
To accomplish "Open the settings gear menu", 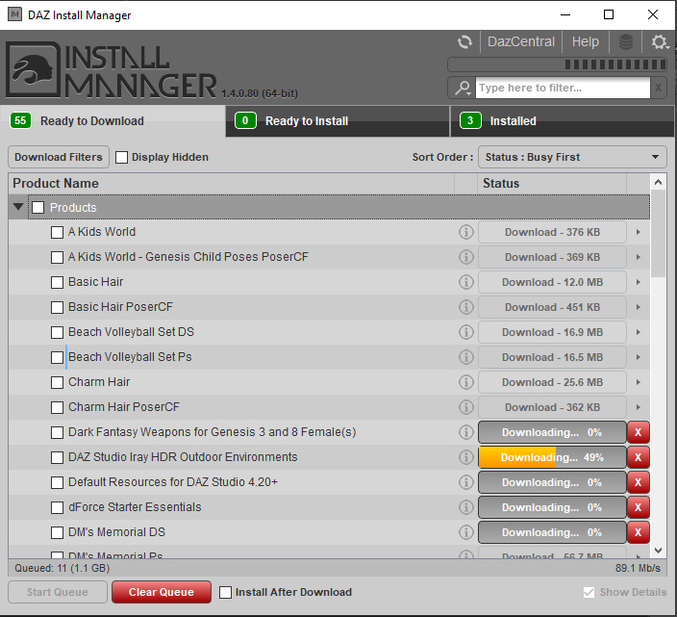I will (x=660, y=42).
